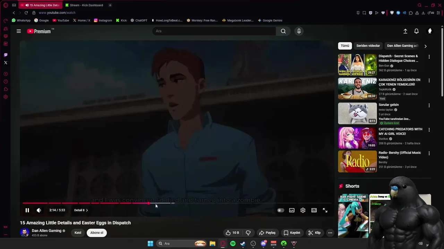
Task: Mute the video with the speaker icon
Action: pyautogui.click(x=39, y=210)
